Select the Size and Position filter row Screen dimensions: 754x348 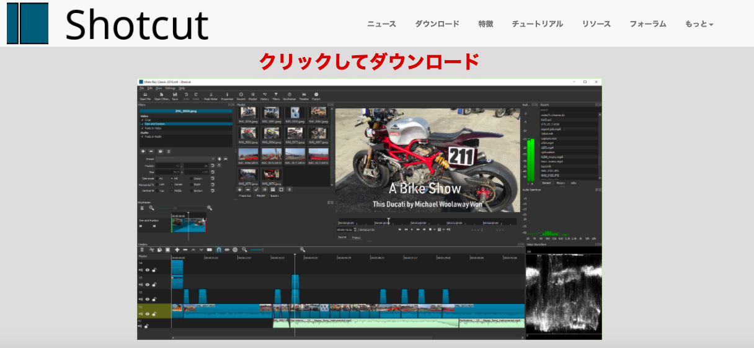[x=186, y=124]
